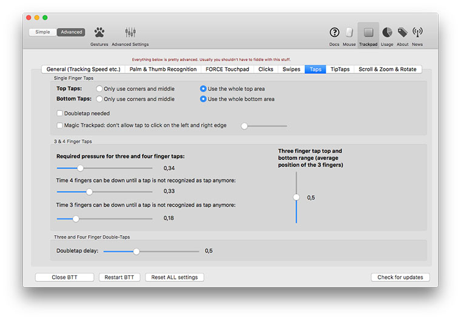This screenshot has height=320, width=461.
Task: Click the required pressure slider knob
Action: click(80, 168)
